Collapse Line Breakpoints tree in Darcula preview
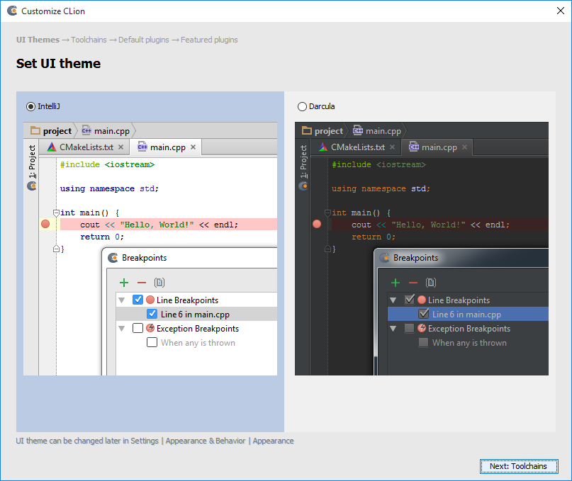The width and height of the screenshot is (572, 481). pos(393,300)
